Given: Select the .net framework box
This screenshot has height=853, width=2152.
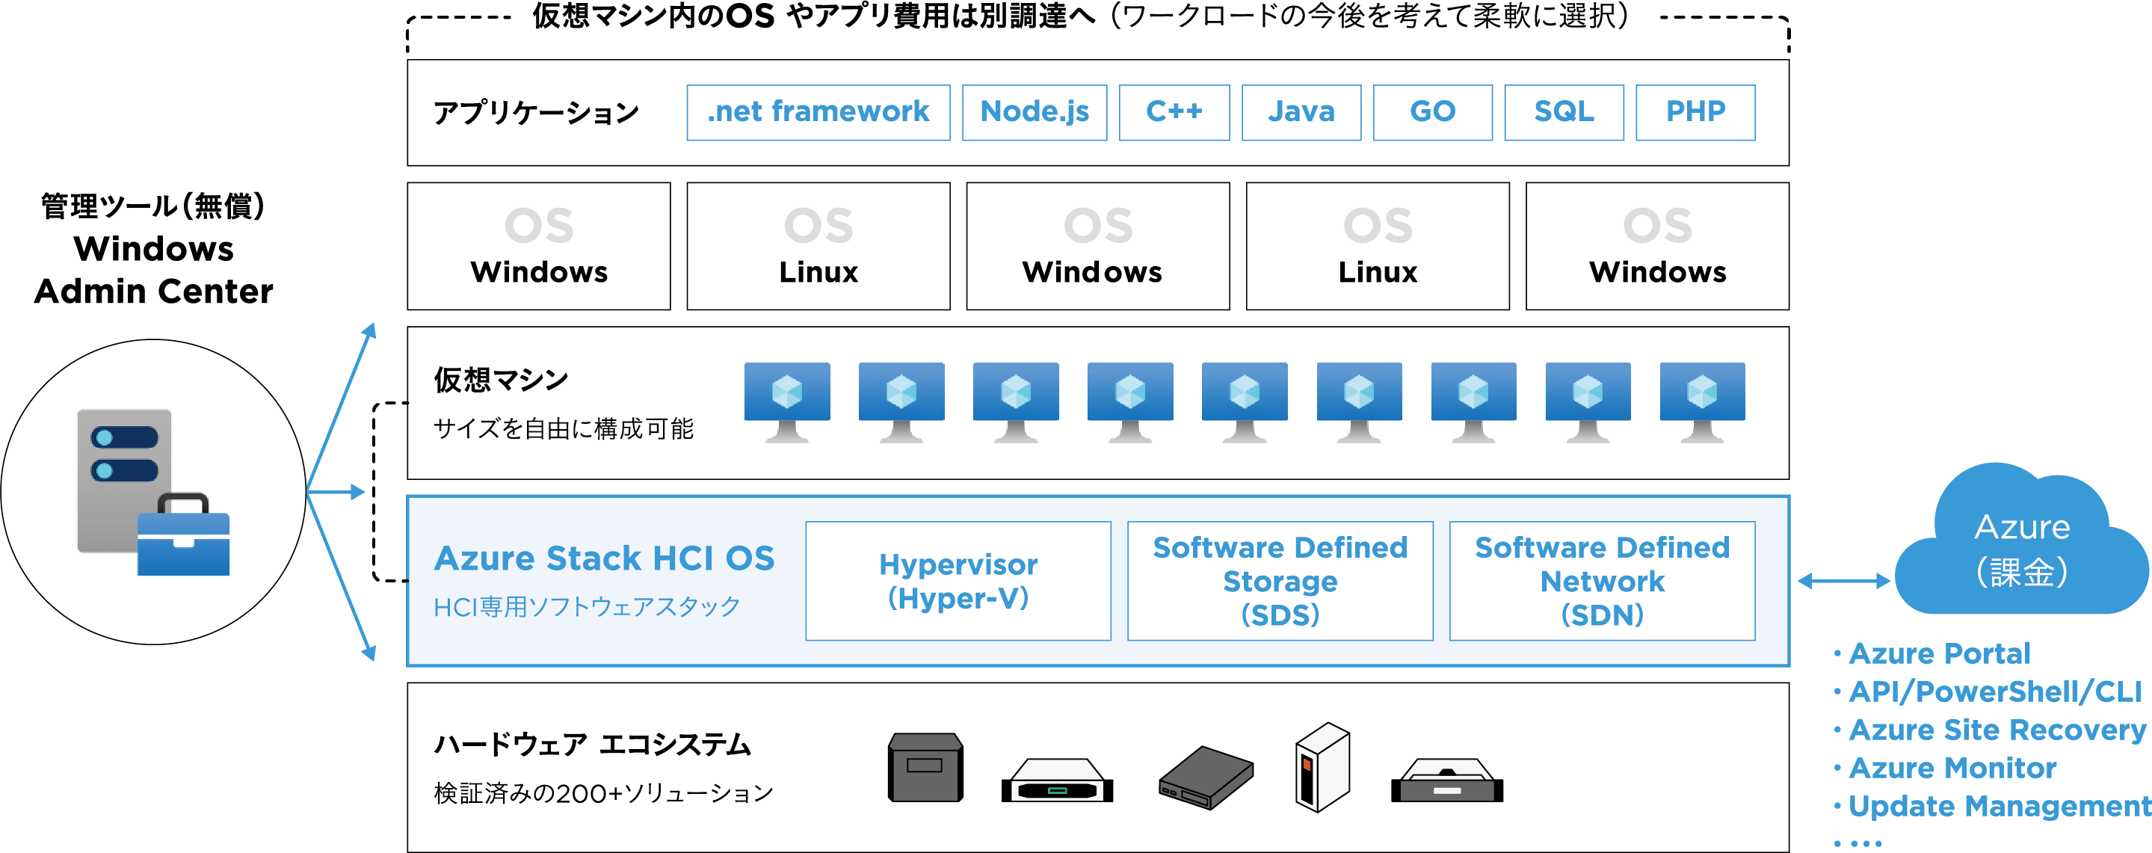Looking at the screenshot, I should pyautogui.click(x=818, y=112).
